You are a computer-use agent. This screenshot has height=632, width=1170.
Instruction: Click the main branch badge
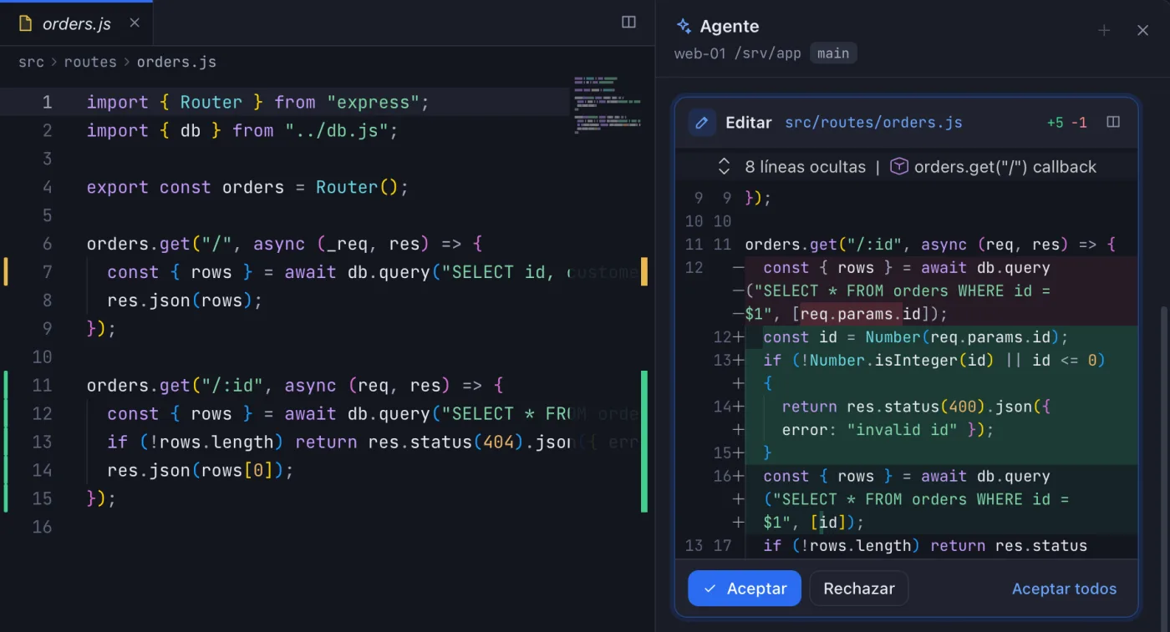(x=833, y=53)
